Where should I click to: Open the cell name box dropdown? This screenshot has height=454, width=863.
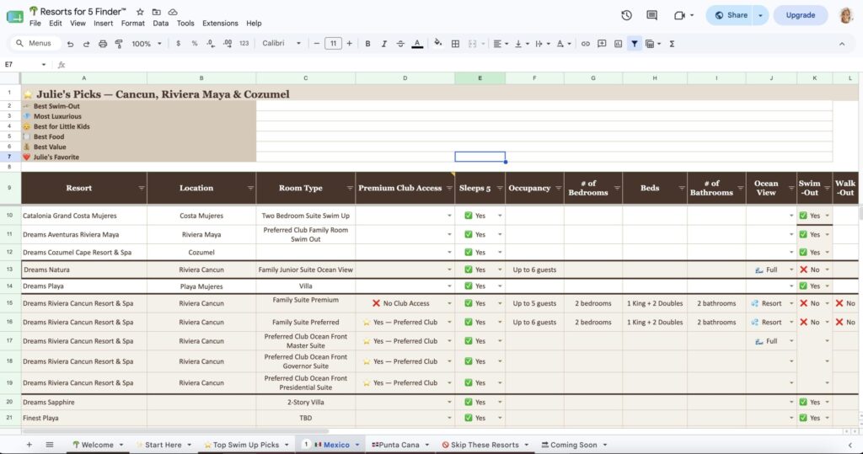44,64
